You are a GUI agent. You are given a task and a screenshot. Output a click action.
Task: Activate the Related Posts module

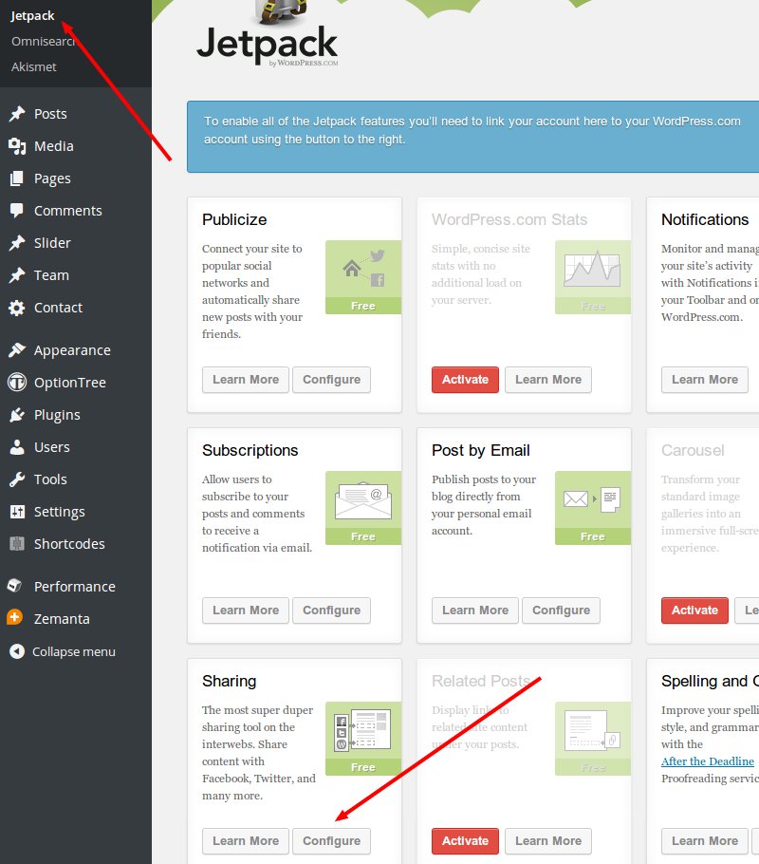coord(465,841)
